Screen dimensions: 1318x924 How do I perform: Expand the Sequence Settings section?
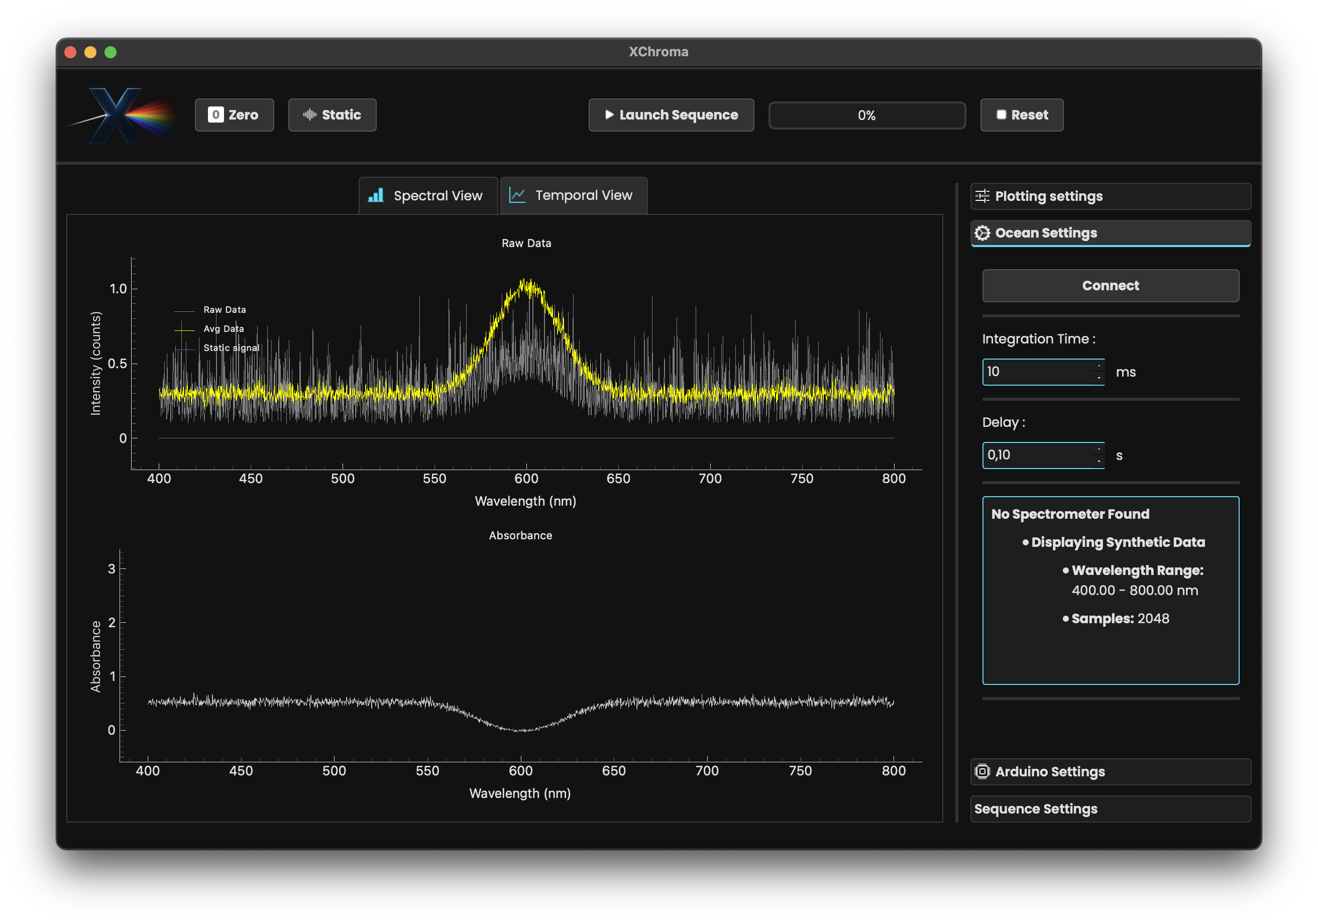coord(1110,808)
